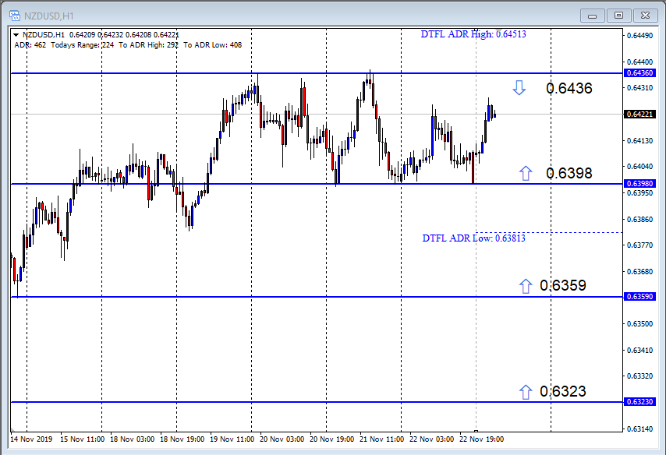Click the OHLC open value 0.64209
Viewport: 666px width, 455px height.
click(83, 35)
